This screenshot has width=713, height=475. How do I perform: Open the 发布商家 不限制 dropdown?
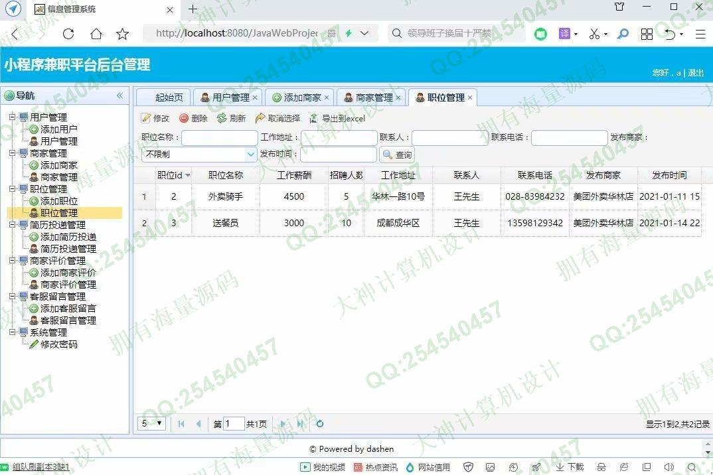(251, 155)
